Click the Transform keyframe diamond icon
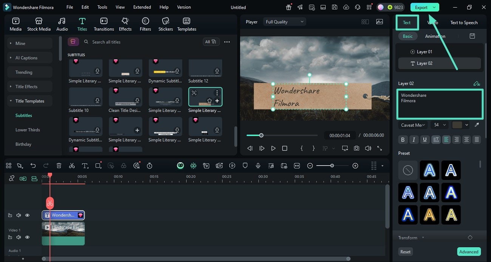491x262 pixels. coord(470,237)
